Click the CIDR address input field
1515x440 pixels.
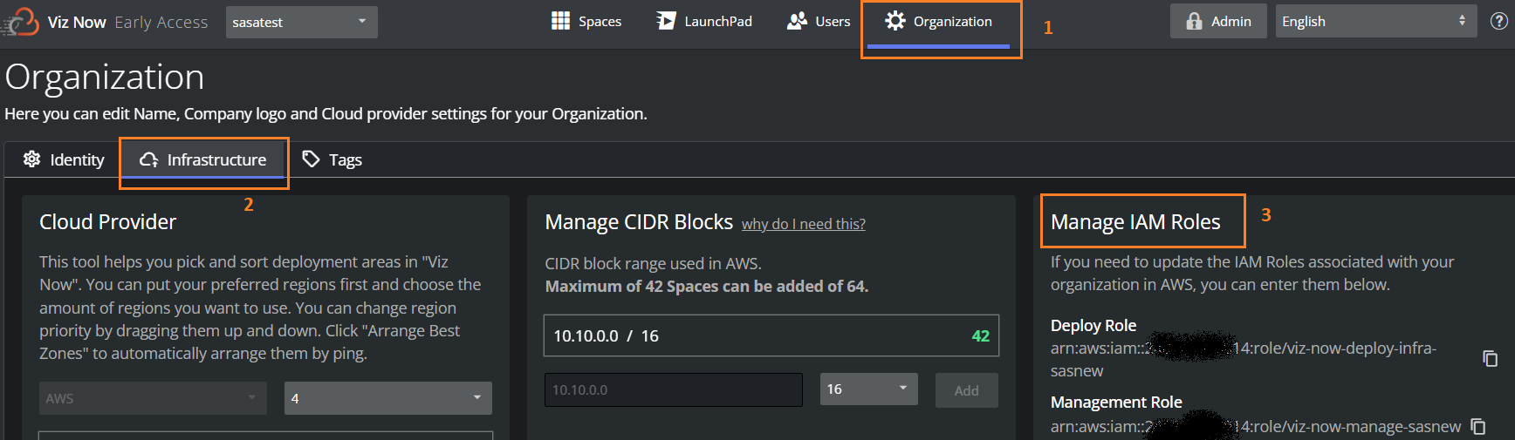(673, 389)
